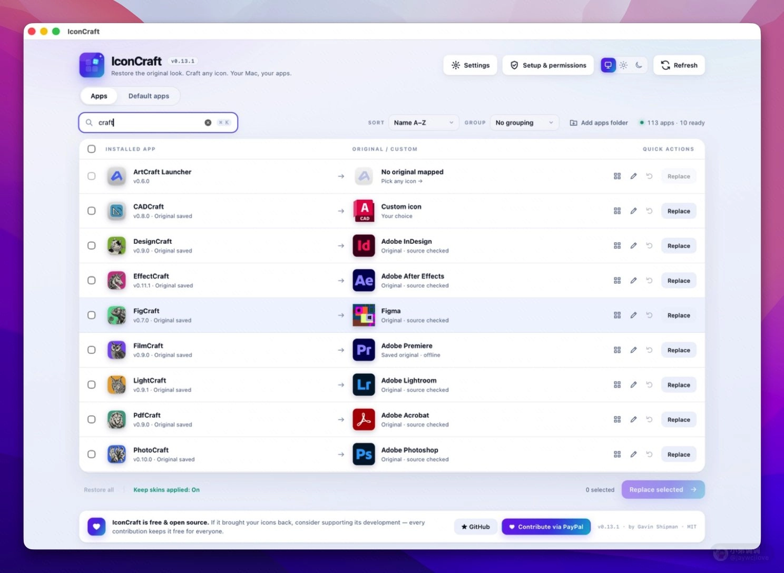Image resolution: width=784 pixels, height=573 pixels.
Task: Click the Figma original icon
Action: point(364,315)
